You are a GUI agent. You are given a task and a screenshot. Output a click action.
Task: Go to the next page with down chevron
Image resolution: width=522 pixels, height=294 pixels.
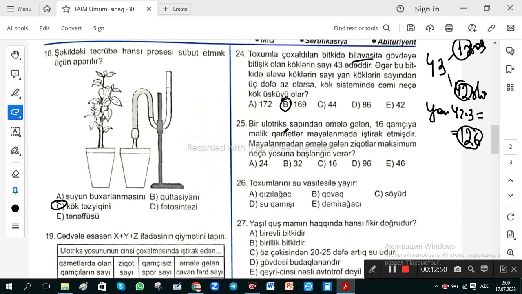510,196
